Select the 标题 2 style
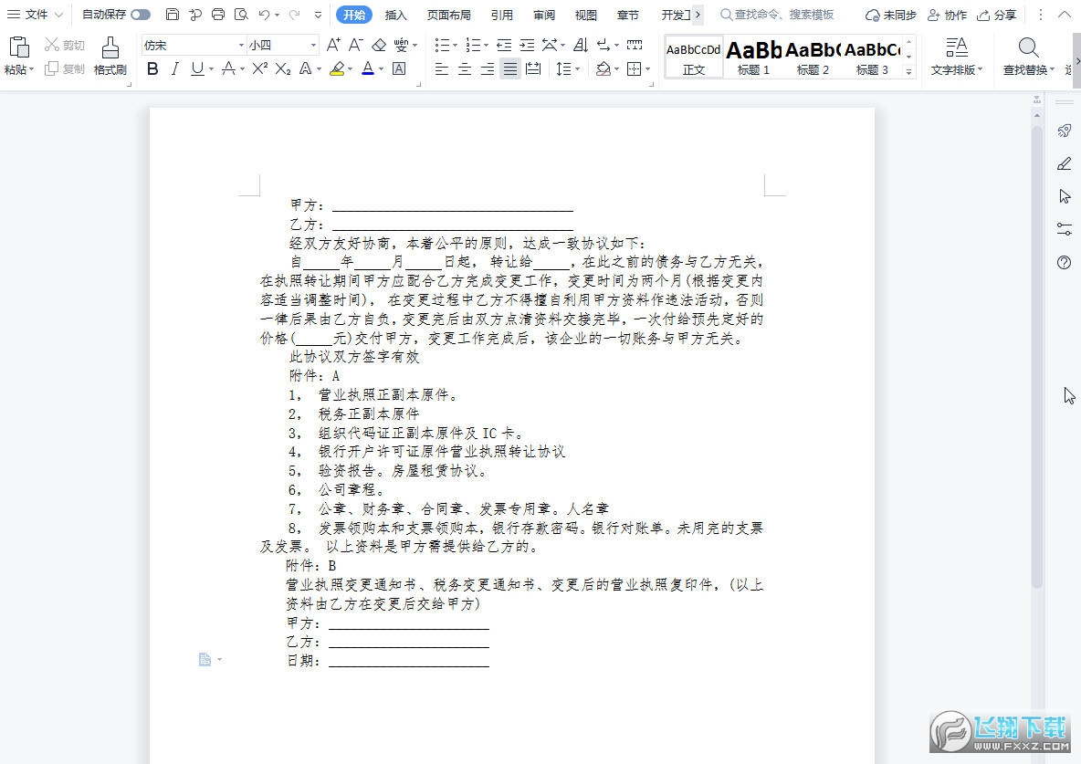 tap(813, 57)
